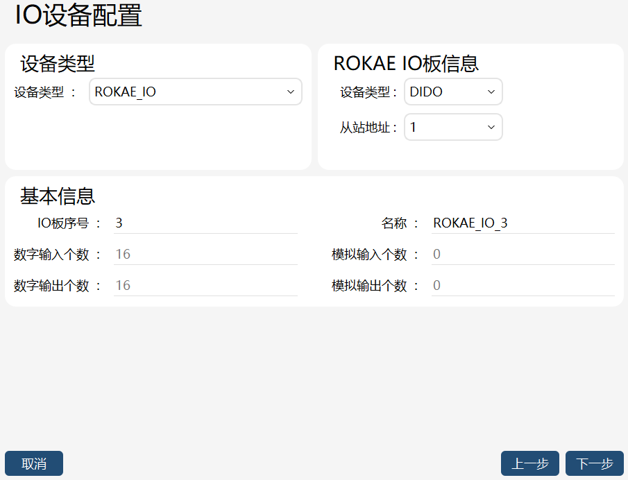The width and height of the screenshot is (628, 480).
Task: Expand the 从站地址 dropdown showing 1
Action: (453, 127)
